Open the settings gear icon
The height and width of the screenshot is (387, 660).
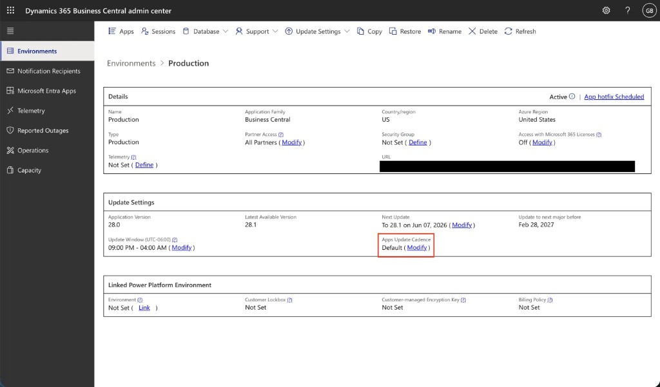tap(606, 10)
